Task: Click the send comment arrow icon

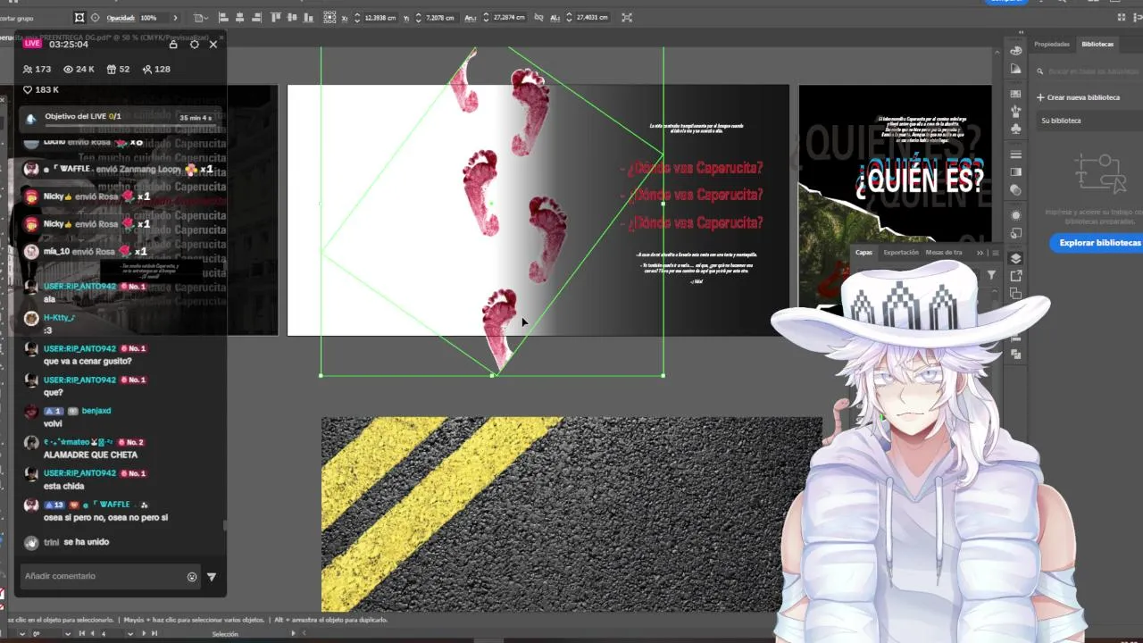Action: (x=212, y=577)
